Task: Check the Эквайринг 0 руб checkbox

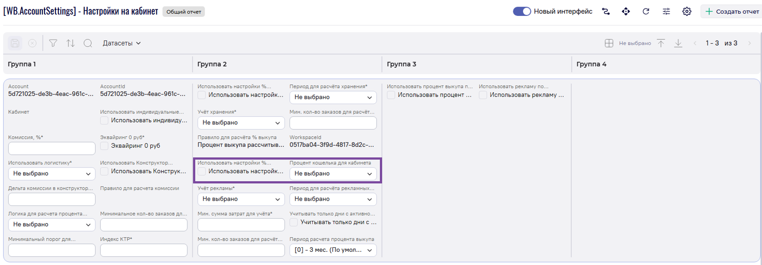Action: 104,146
